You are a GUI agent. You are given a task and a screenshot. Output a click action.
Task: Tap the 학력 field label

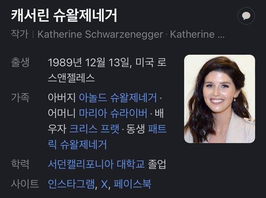click(20, 164)
